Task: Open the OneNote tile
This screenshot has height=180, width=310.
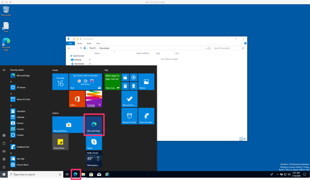Action: (x=94, y=99)
